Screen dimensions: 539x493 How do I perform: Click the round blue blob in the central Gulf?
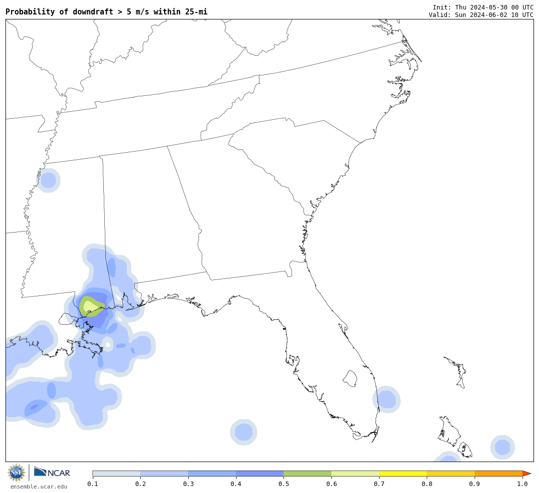pos(244,432)
